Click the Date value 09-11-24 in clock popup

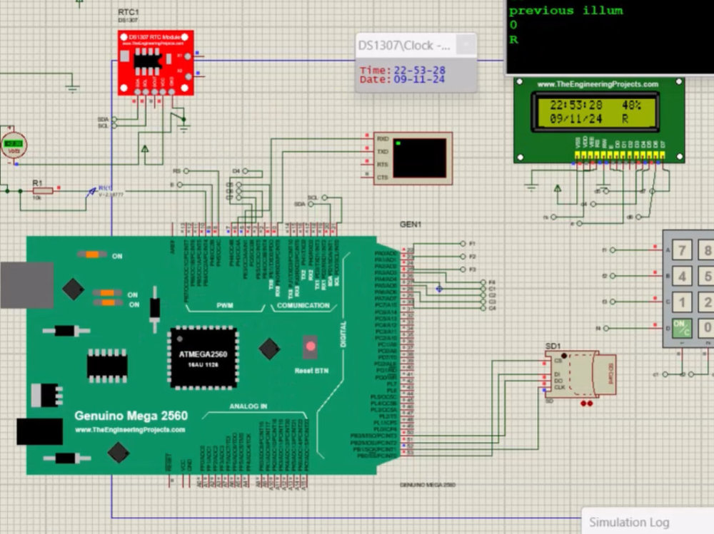pyautogui.click(x=419, y=79)
